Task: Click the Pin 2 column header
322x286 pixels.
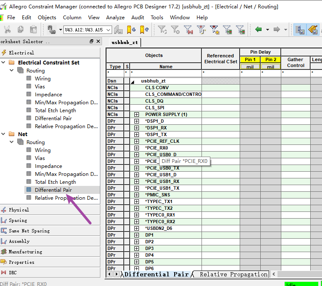Action: point(271,59)
